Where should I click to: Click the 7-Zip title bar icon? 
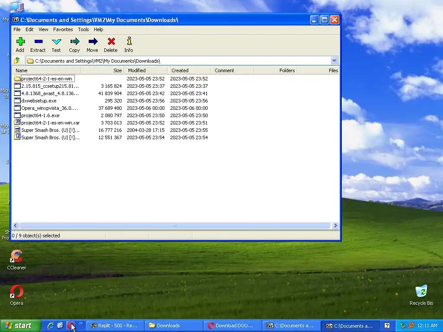tap(16, 20)
